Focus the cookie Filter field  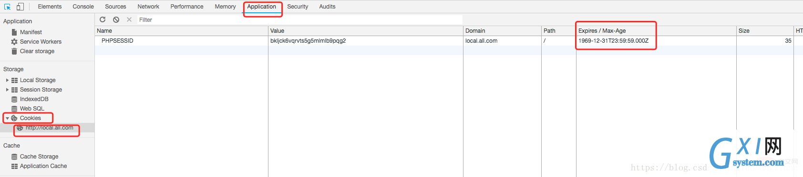click(x=299, y=20)
